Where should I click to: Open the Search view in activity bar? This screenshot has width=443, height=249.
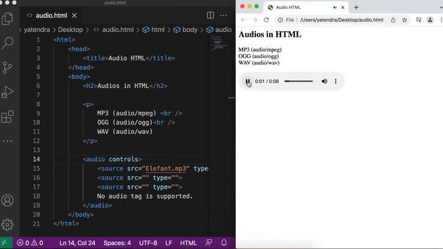8,43
